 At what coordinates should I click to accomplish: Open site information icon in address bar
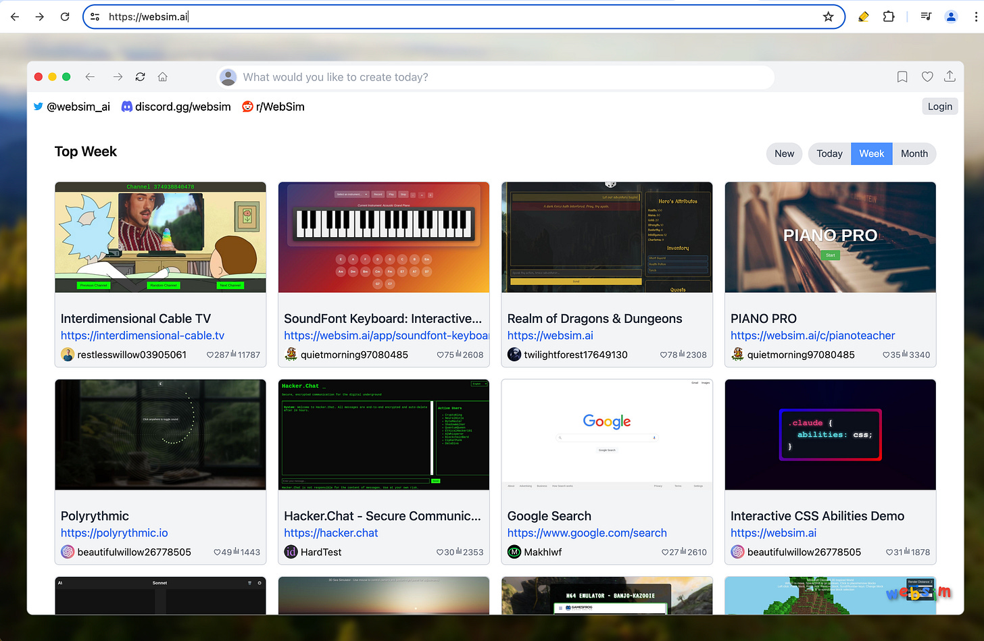95,17
